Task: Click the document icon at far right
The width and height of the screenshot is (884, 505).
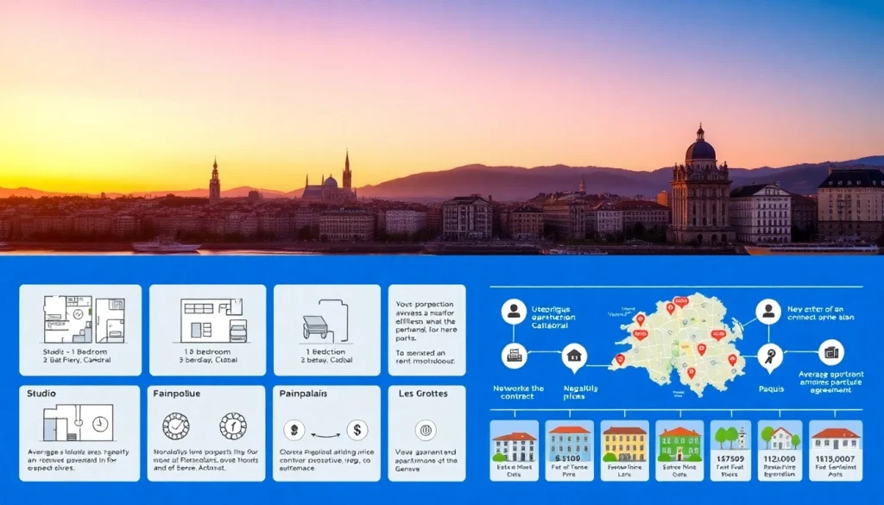Action: [831, 352]
